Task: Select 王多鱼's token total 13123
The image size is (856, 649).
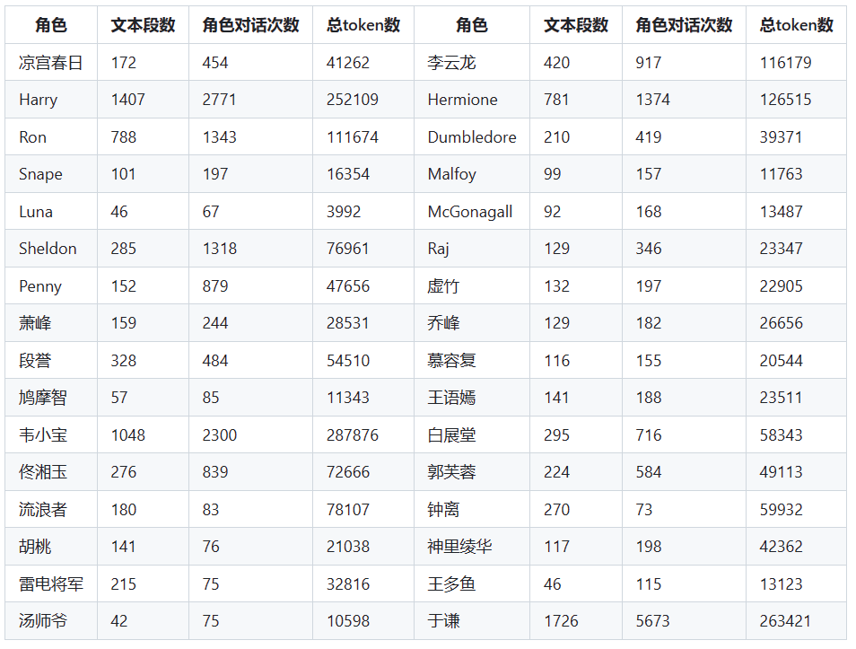Action: tap(782, 583)
